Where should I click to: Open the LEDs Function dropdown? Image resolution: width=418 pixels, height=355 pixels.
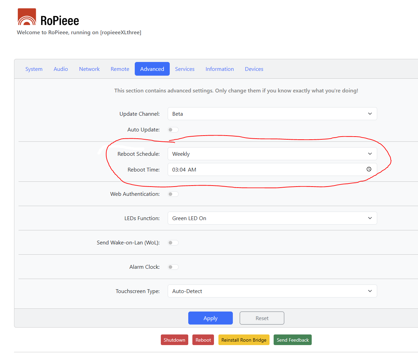(272, 218)
